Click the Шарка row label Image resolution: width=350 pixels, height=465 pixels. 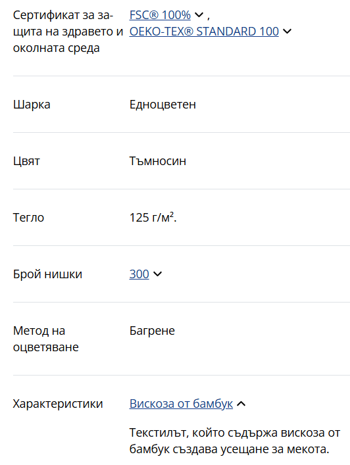point(32,105)
